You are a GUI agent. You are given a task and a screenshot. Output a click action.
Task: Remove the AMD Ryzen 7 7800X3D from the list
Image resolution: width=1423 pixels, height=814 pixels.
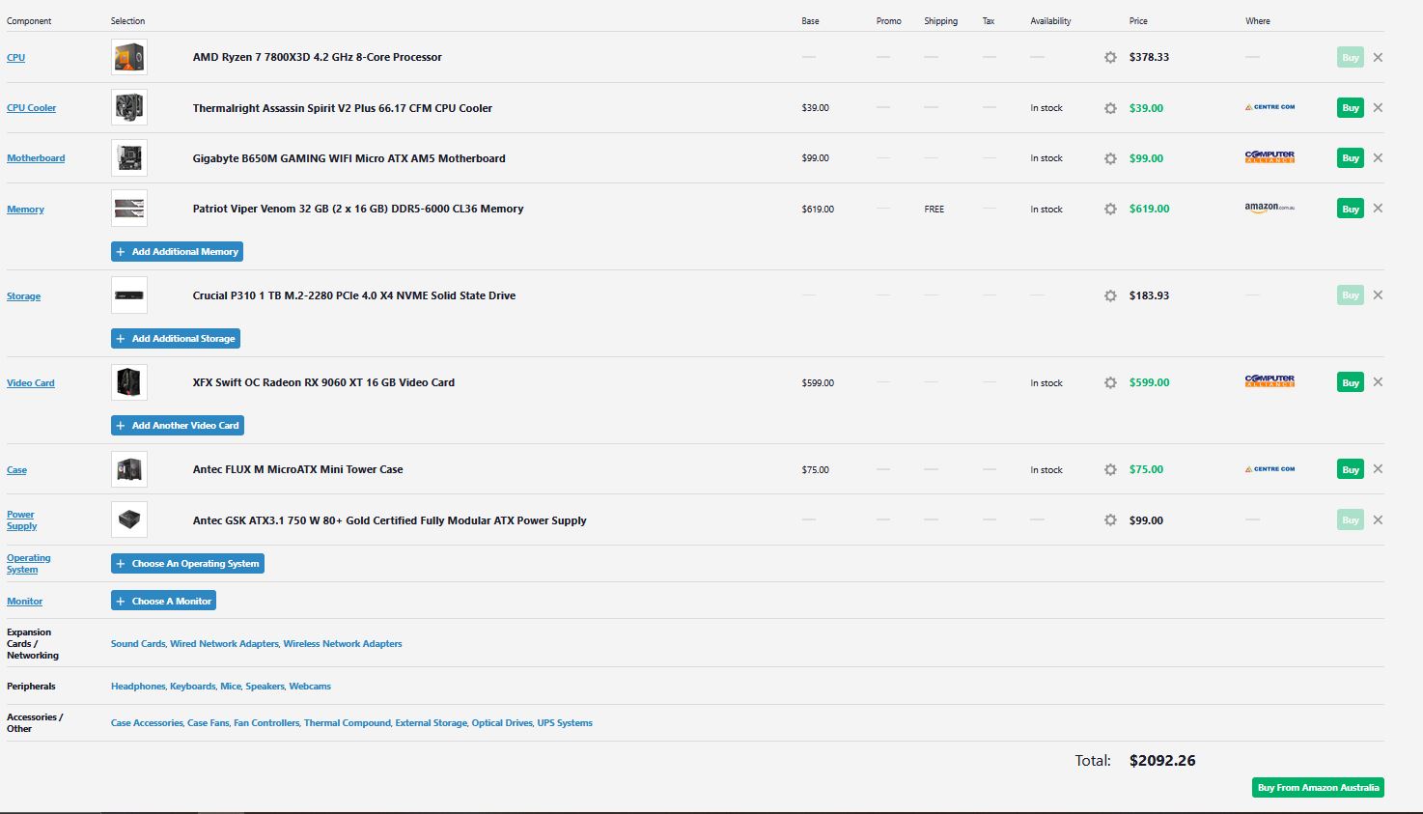pyautogui.click(x=1378, y=57)
